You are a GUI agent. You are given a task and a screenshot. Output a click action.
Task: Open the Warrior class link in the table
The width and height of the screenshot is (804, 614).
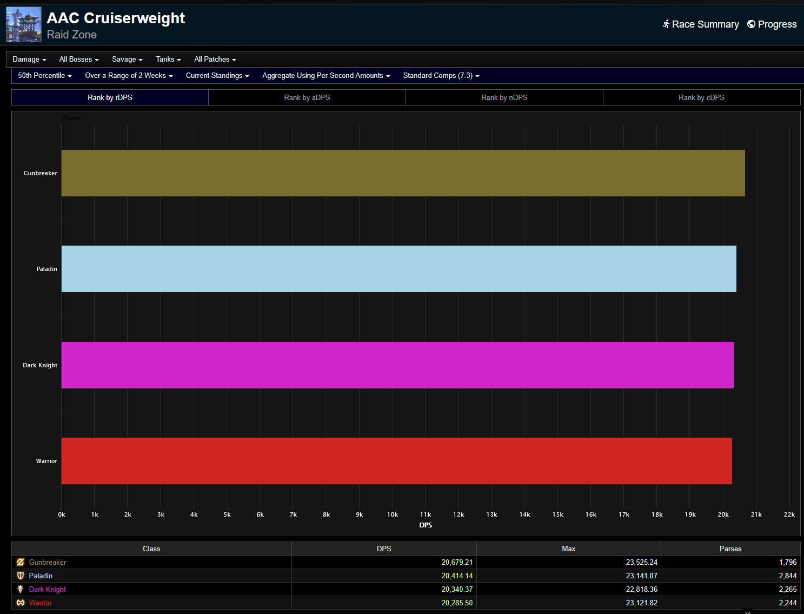[41, 603]
